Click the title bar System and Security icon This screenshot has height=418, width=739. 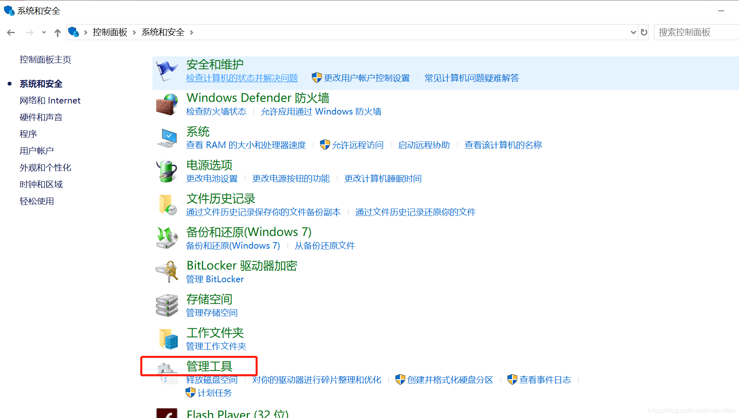[x=9, y=11]
